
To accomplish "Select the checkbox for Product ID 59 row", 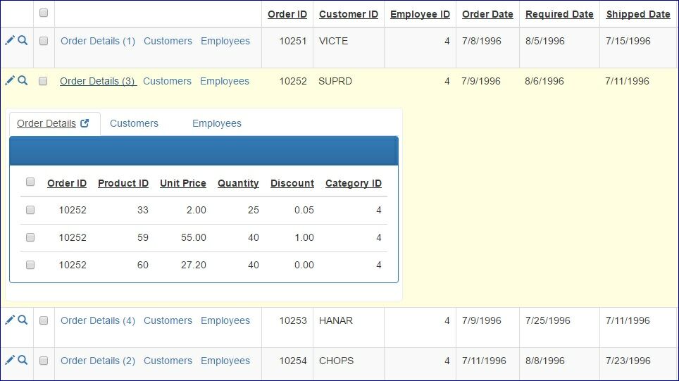I will click(x=30, y=237).
